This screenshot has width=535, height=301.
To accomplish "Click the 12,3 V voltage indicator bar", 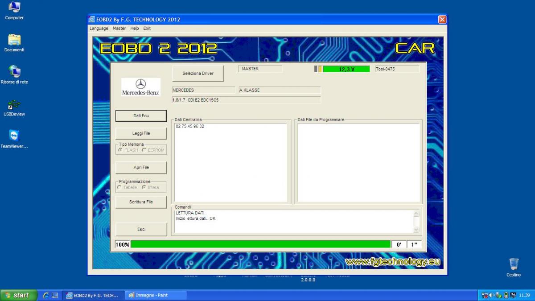I will (x=346, y=69).
